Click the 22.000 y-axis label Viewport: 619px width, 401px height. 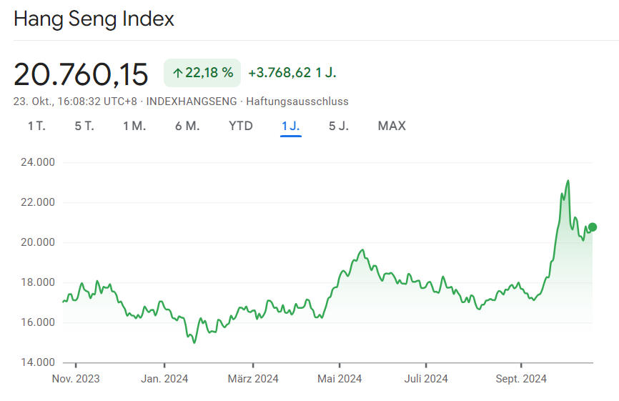tap(38, 202)
